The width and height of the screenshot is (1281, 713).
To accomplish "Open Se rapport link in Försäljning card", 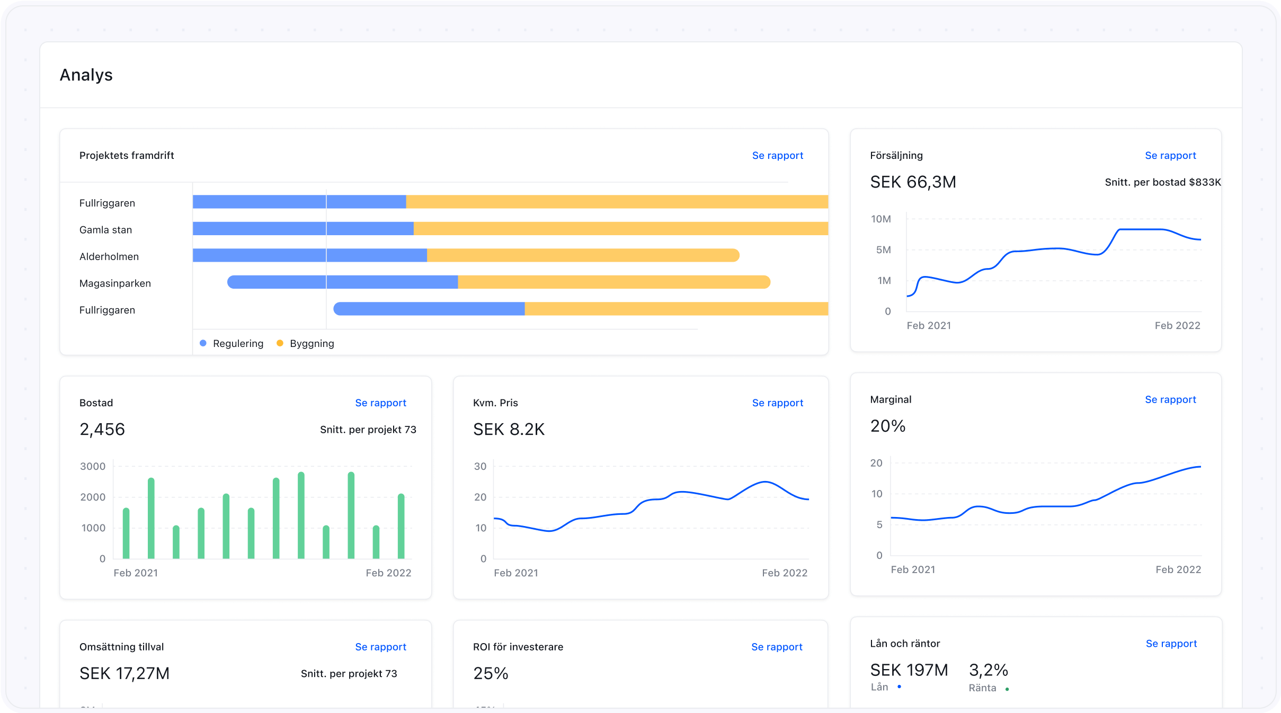I will pos(1170,155).
